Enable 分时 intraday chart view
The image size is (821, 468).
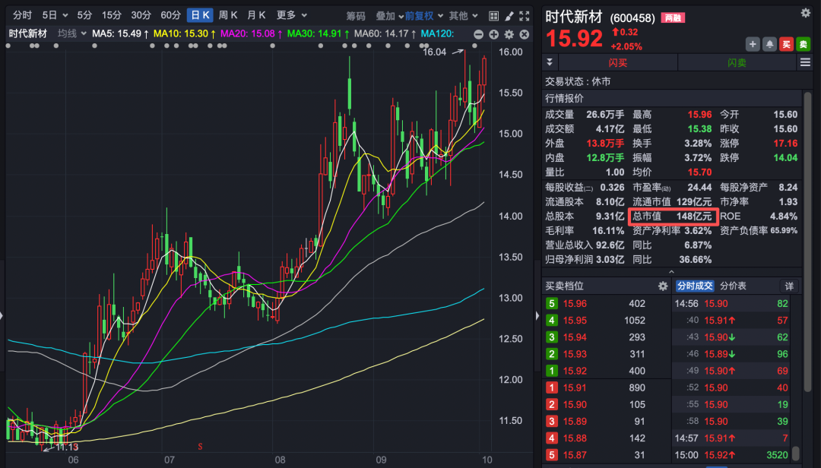coord(21,14)
